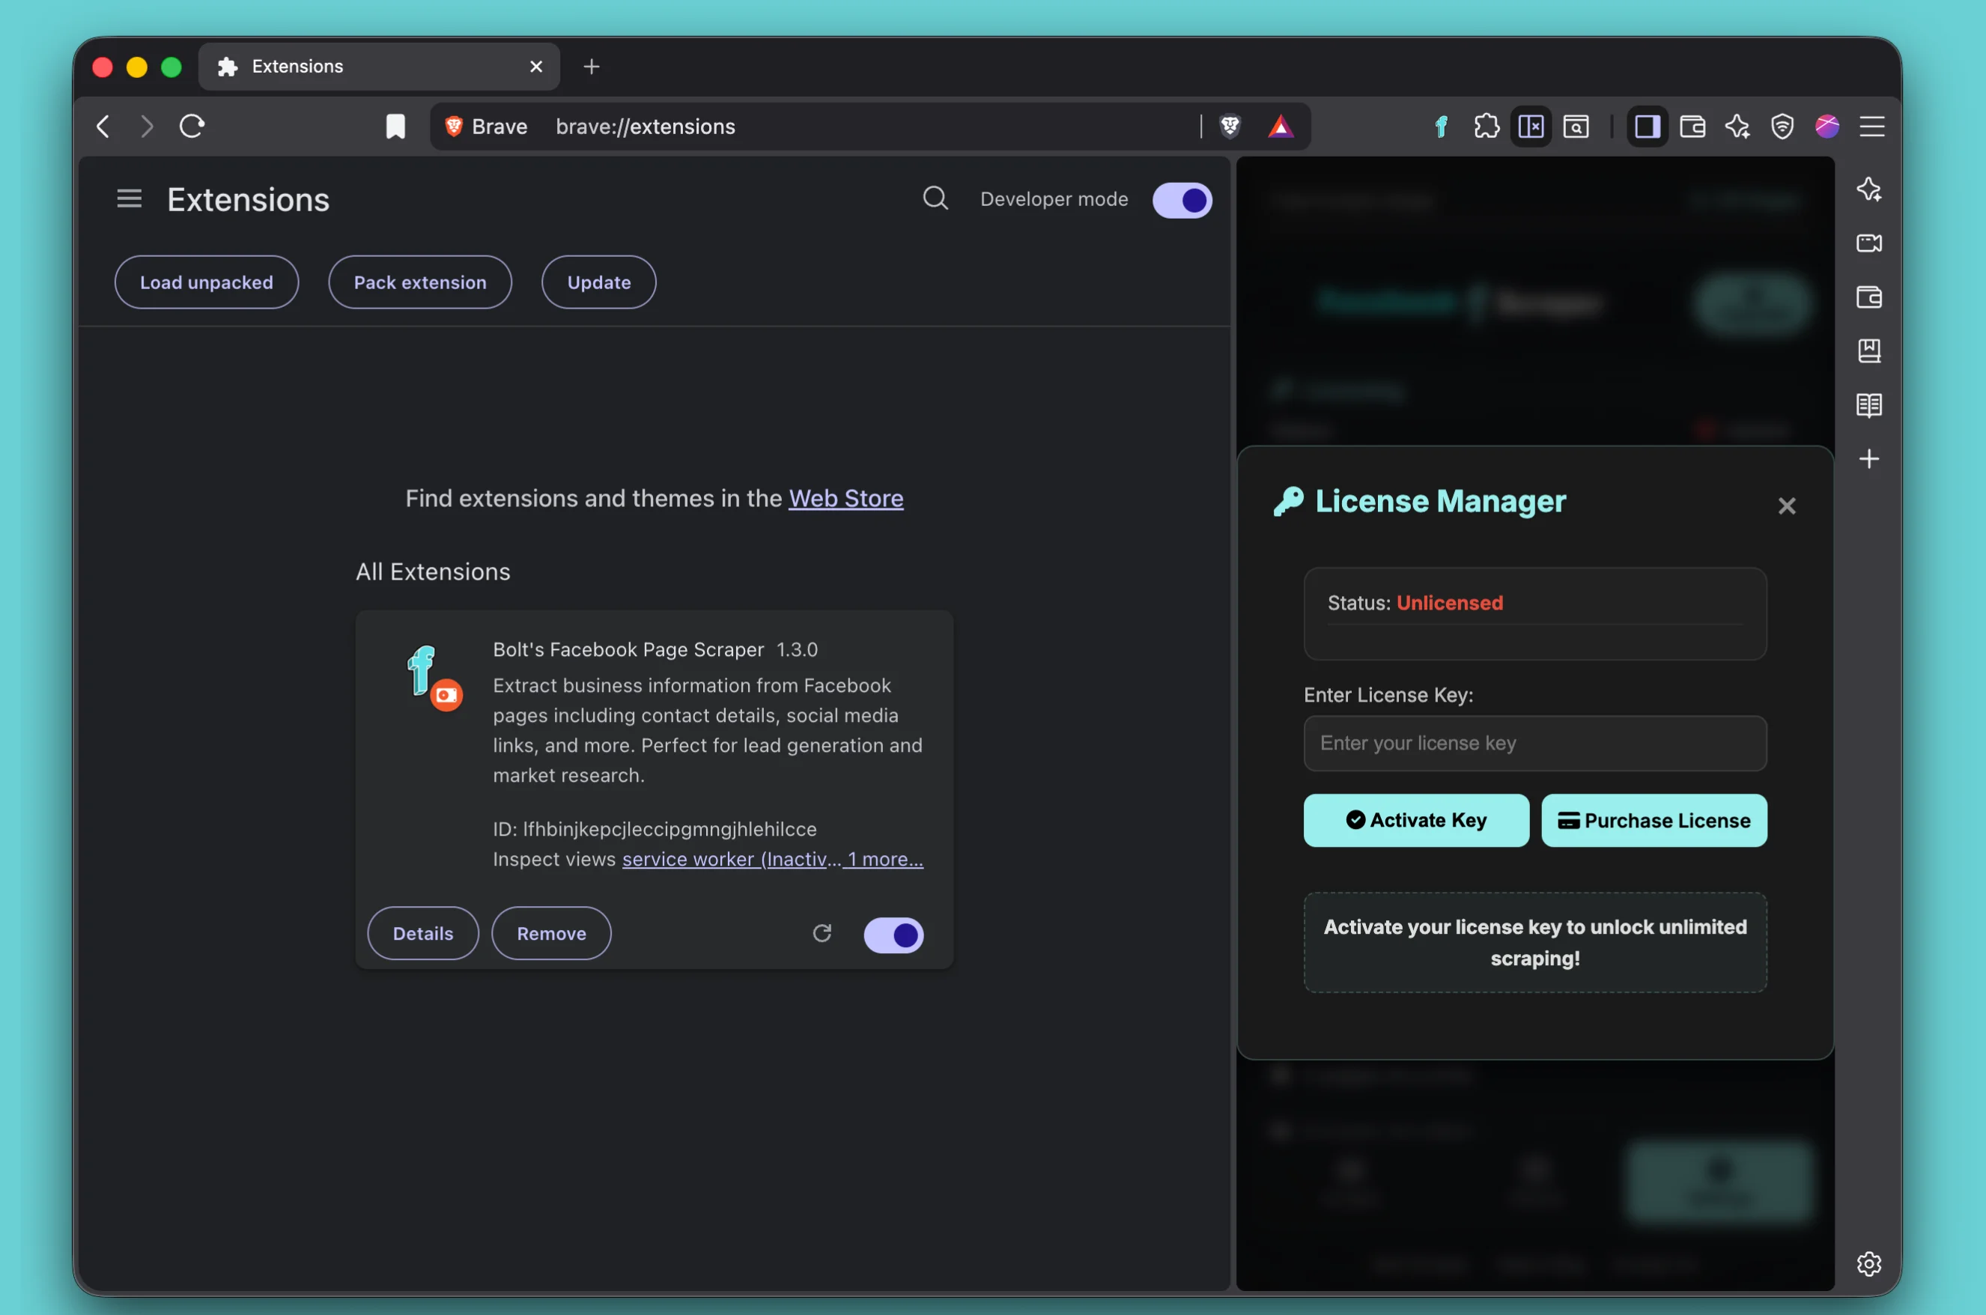Show the 1 more inspect views link
Viewport: 1986px width, 1315px height.
click(x=885, y=859)
